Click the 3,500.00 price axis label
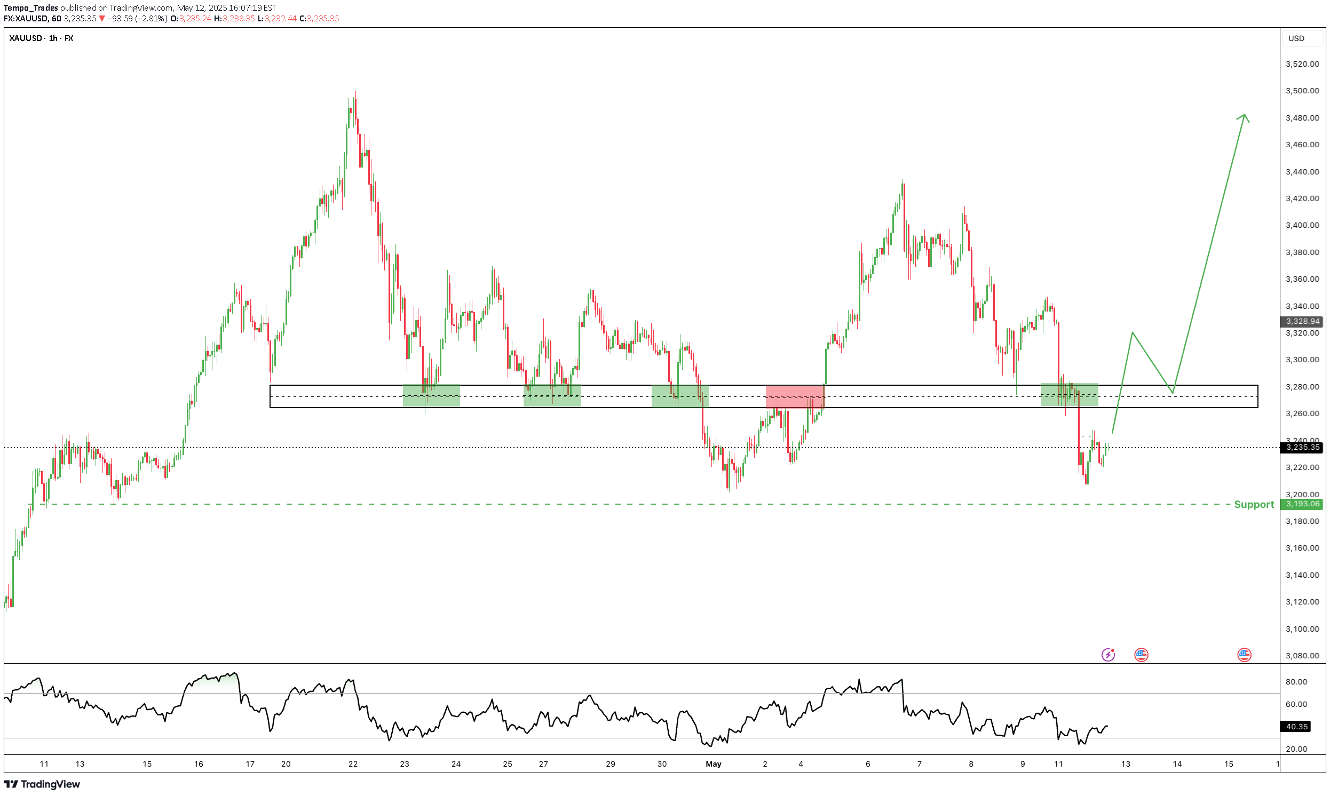The image size is (1330, 796). click(x=1303, y=91)
